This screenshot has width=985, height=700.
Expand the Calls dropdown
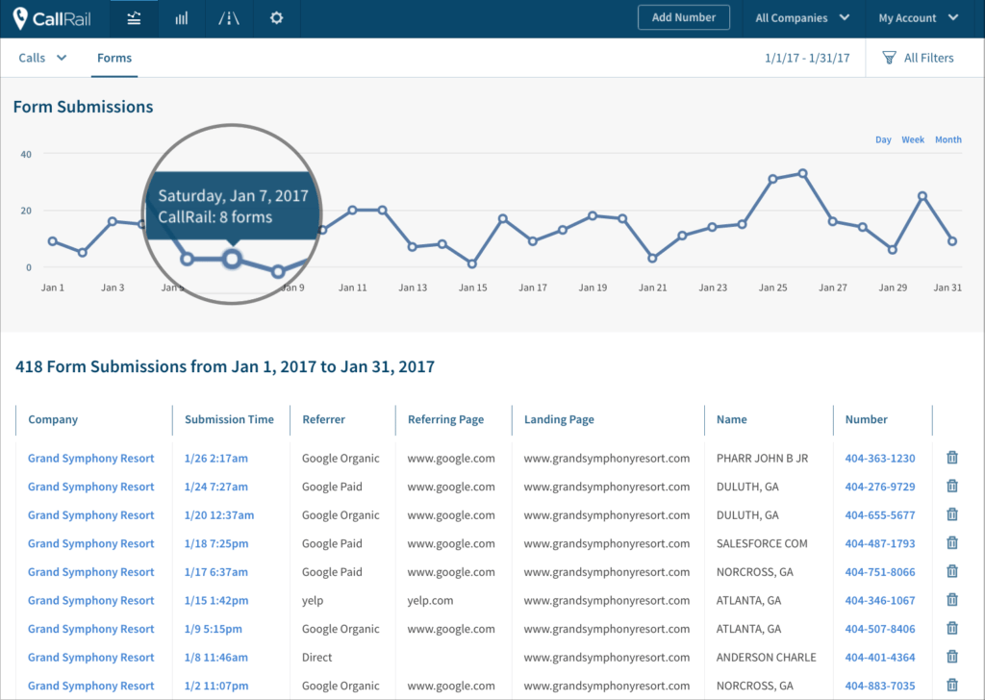[40, 58]
